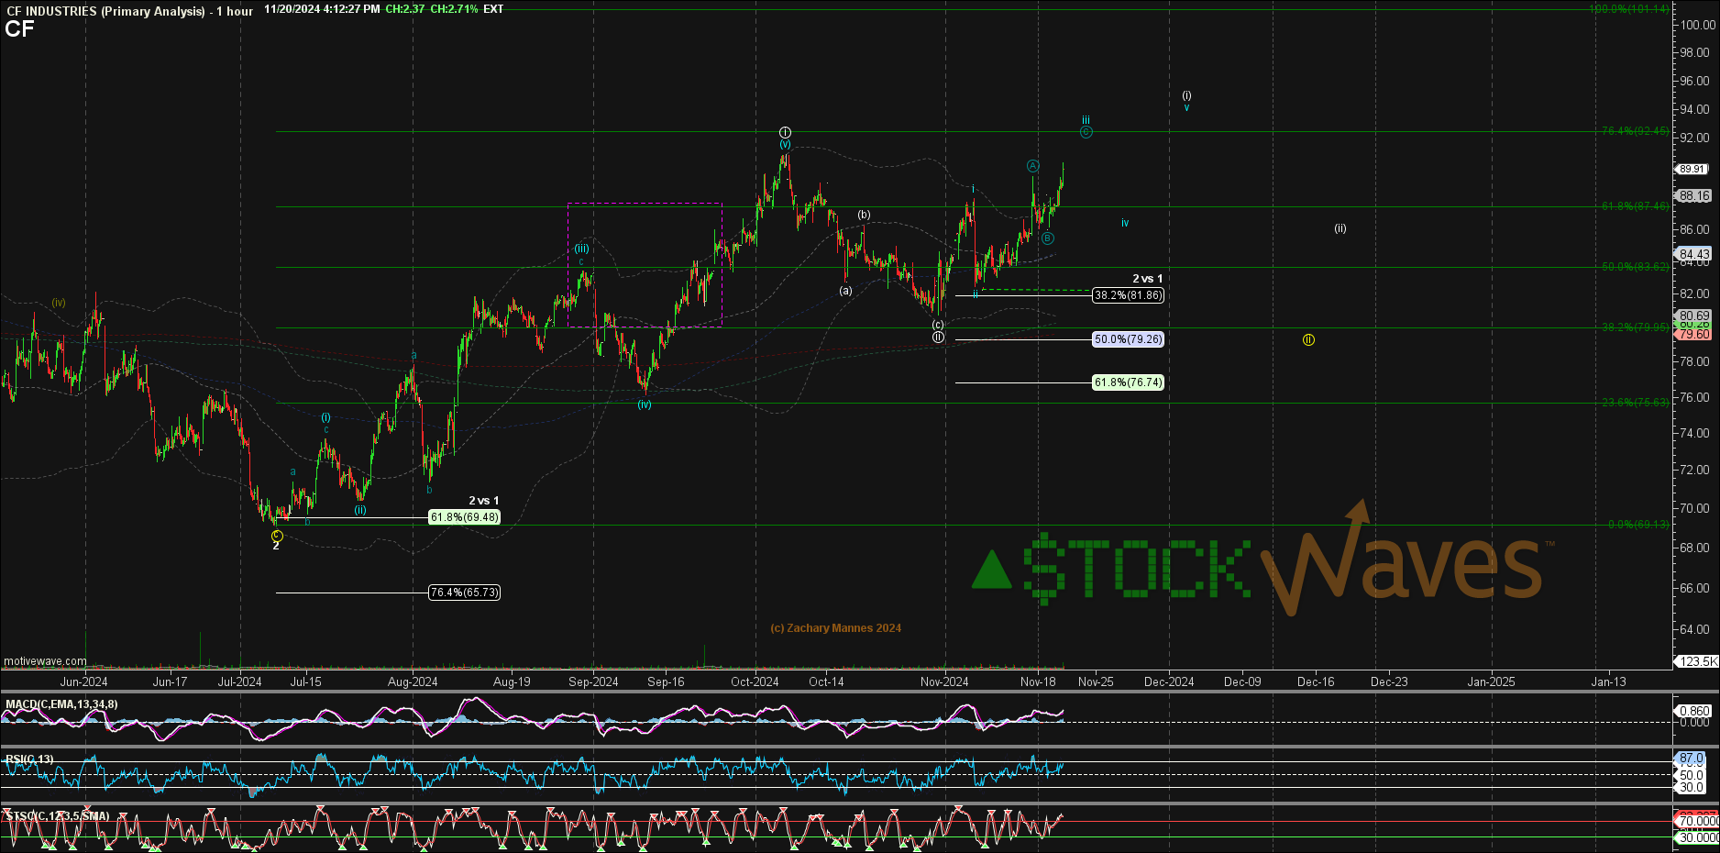This screenshot has width=1720, height=853.
Task: Click the RSI value tag 87.0
Action: tap(1692, 759)
